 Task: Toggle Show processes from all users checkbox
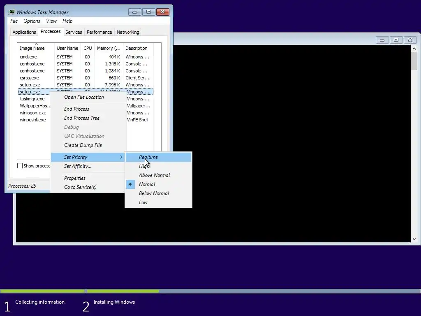pos(20,166)
